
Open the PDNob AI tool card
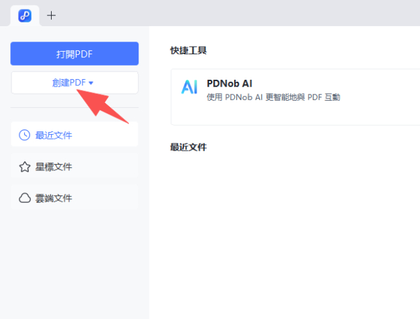click(x=295, y=97)
